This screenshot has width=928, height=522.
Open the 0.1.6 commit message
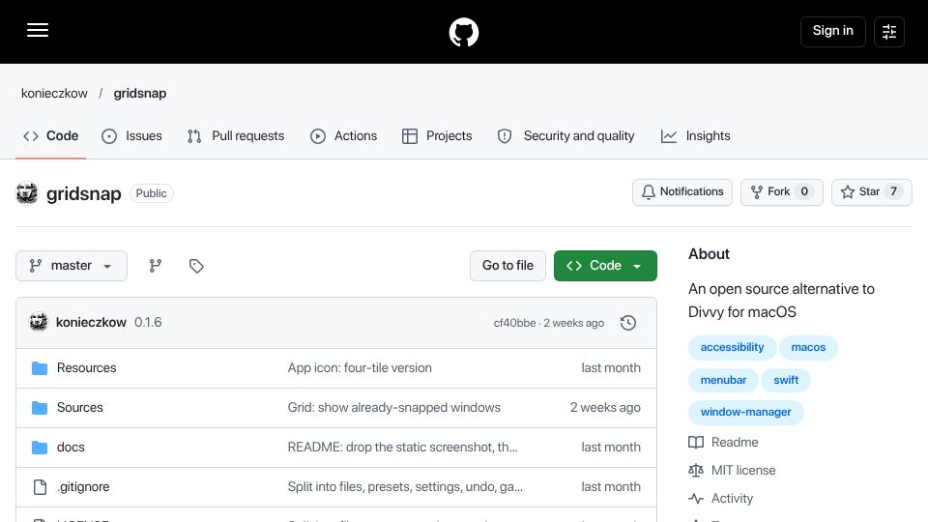[148, 323]
